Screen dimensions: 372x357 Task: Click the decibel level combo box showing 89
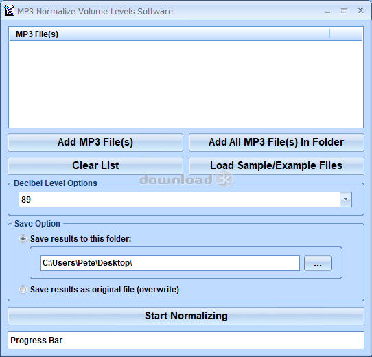pos(185,199)
